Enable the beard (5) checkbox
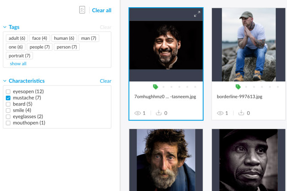 pyautogui.click(x=8, y=104)
